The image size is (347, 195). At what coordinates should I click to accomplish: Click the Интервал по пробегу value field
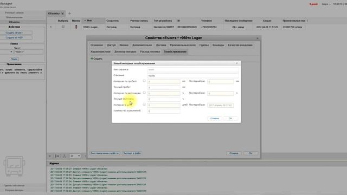pyautogui.click(x=164, y=81)
